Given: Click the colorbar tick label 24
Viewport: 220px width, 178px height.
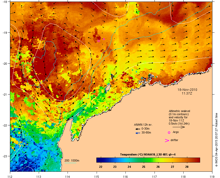Looking at the screenshot, I should click(x=129, y=167).
